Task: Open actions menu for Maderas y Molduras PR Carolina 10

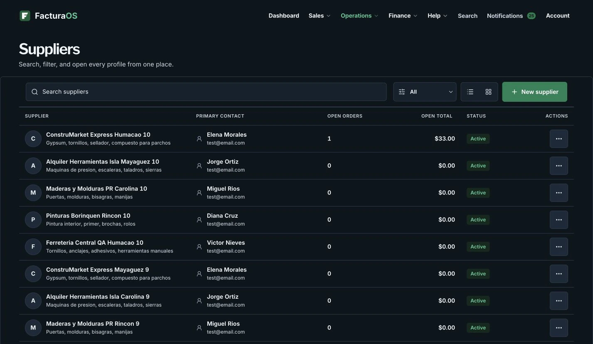Action: [559, 193]
